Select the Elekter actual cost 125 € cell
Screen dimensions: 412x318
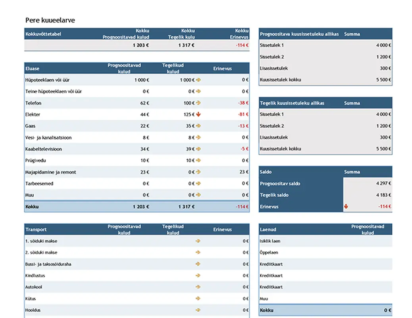coord(187,114)
